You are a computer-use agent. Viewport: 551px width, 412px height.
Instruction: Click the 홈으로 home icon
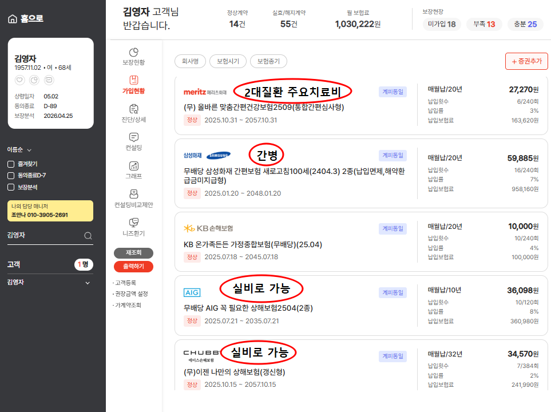point(13,19)
